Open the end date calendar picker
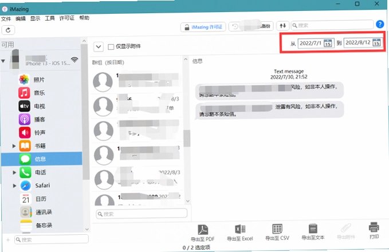 pyautogui.click(x=376, y=42)
